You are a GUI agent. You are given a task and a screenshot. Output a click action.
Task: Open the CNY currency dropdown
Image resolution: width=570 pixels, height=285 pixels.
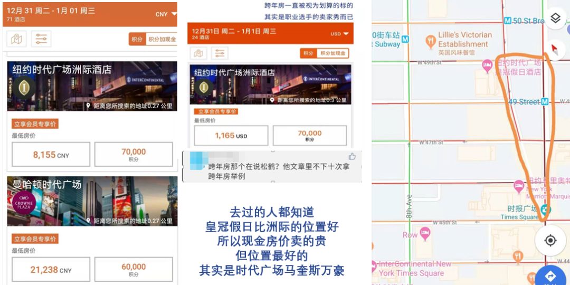(x=166, y=14)
